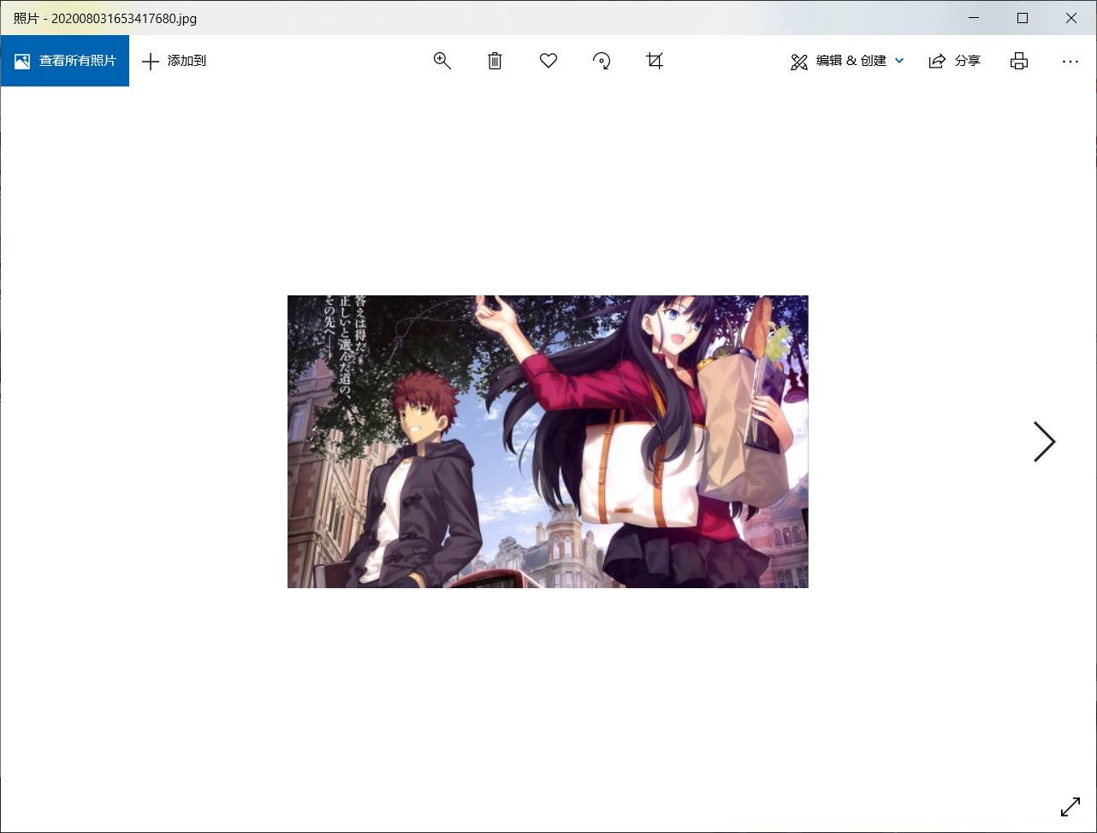Print the photo using the printer icon
The width and height of the screenshot is (1097, 833).
coord(1018,61)
